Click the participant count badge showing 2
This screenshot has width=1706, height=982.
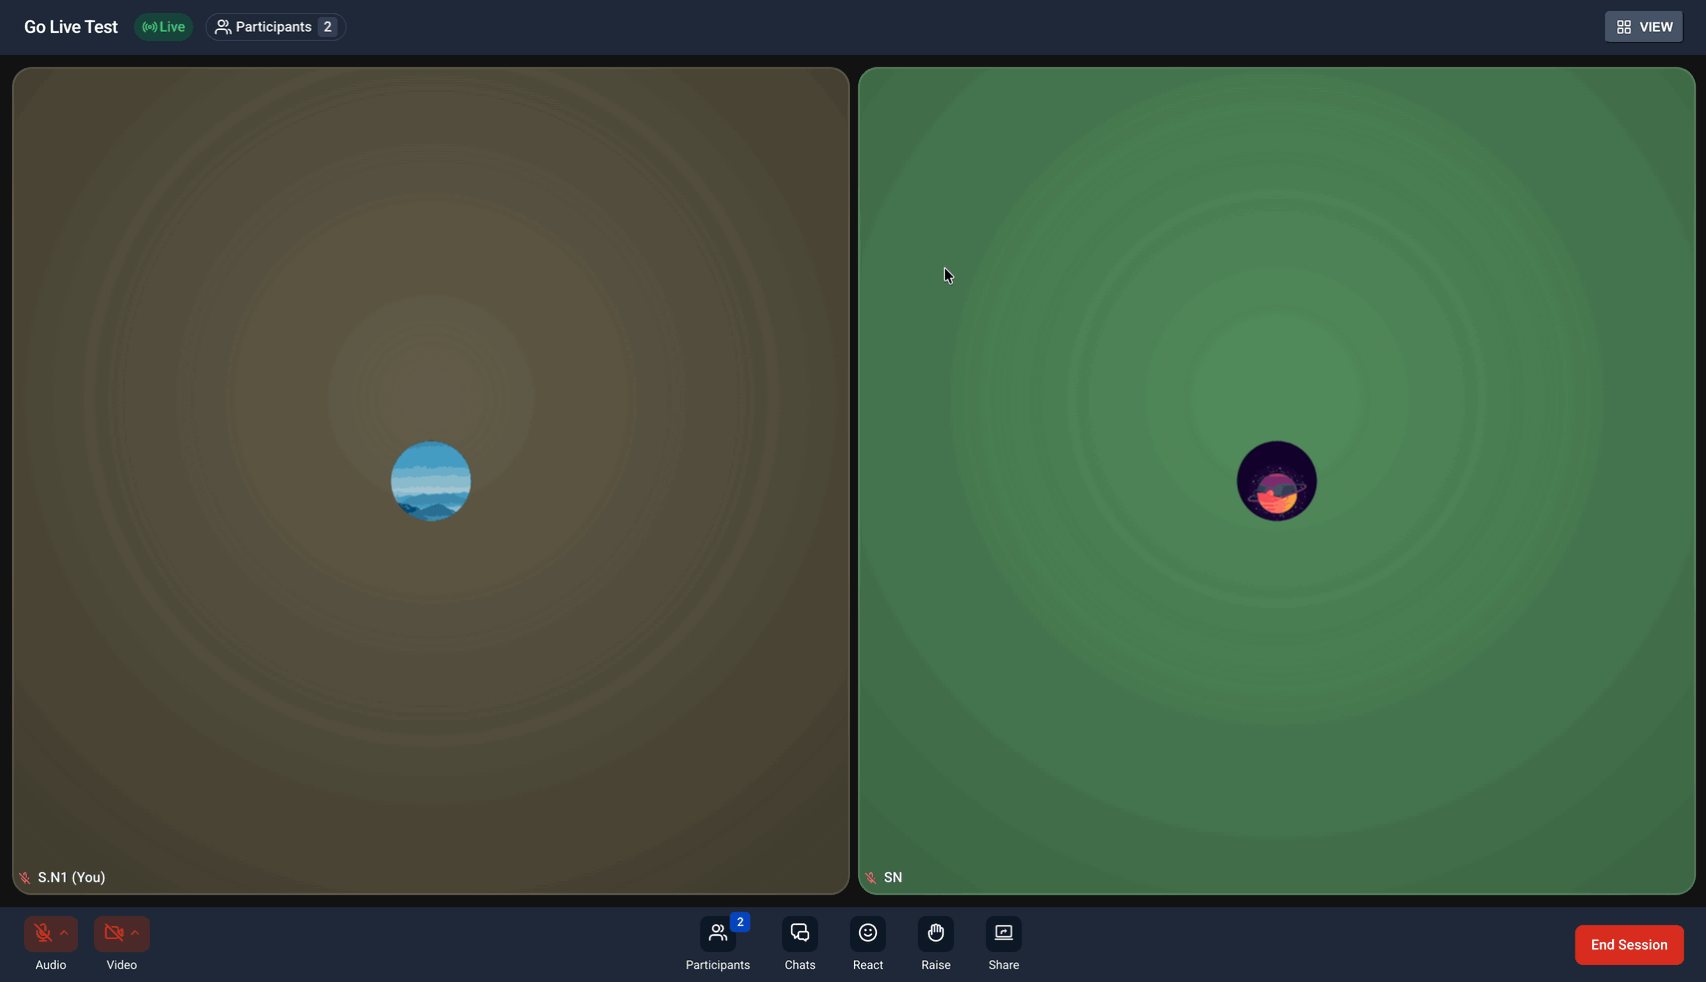(x=328, y=26)
